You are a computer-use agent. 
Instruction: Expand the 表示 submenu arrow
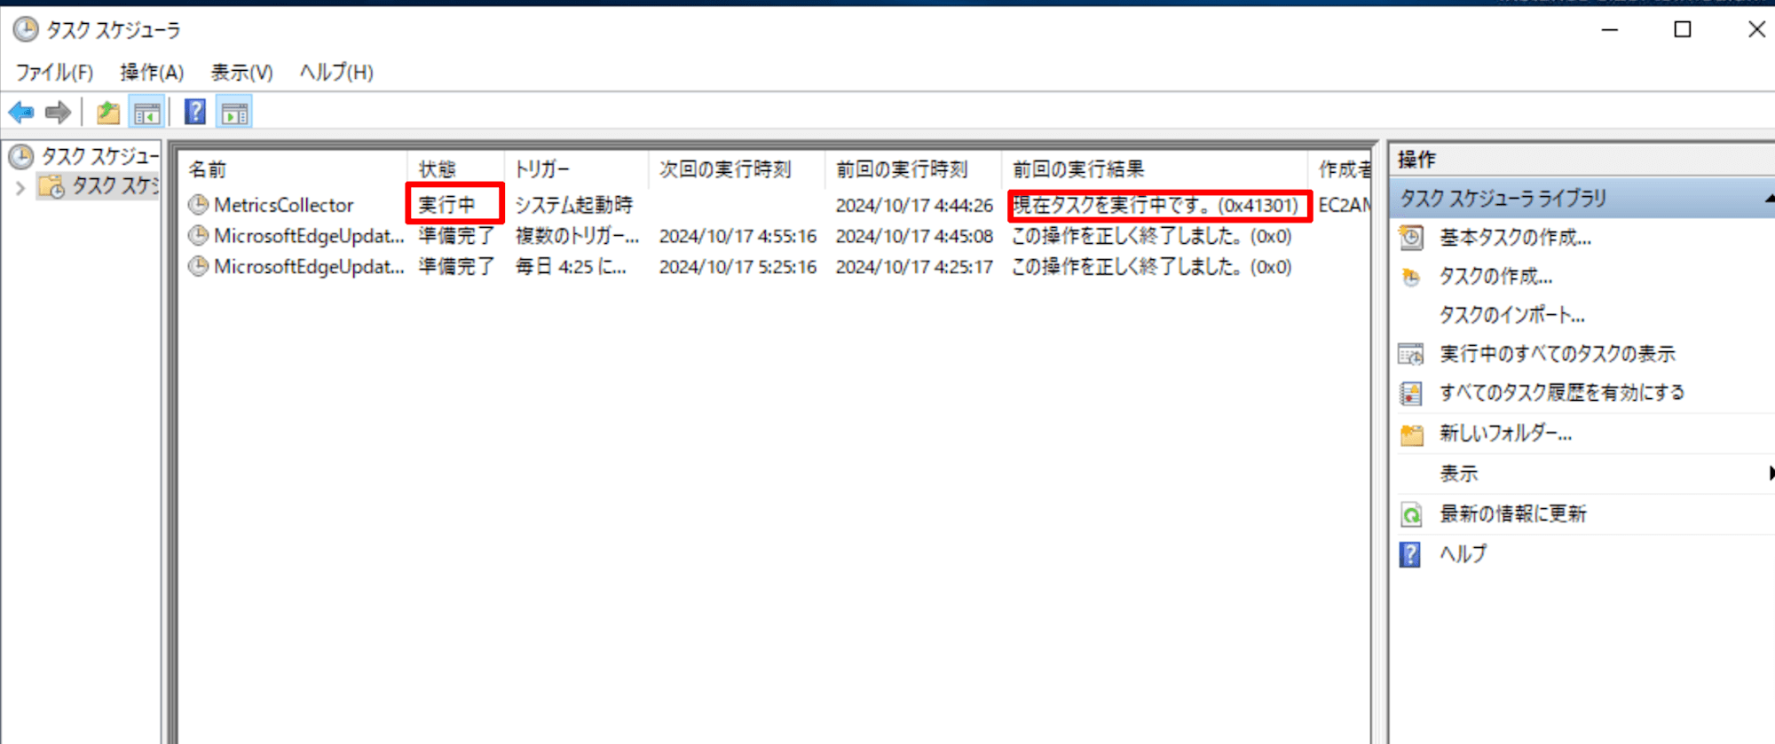(1771, 474)
